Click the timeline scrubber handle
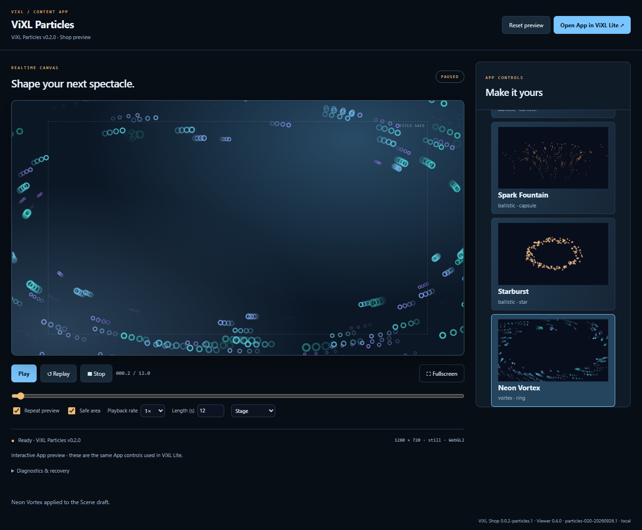642x530 pixels. (20, 396)
